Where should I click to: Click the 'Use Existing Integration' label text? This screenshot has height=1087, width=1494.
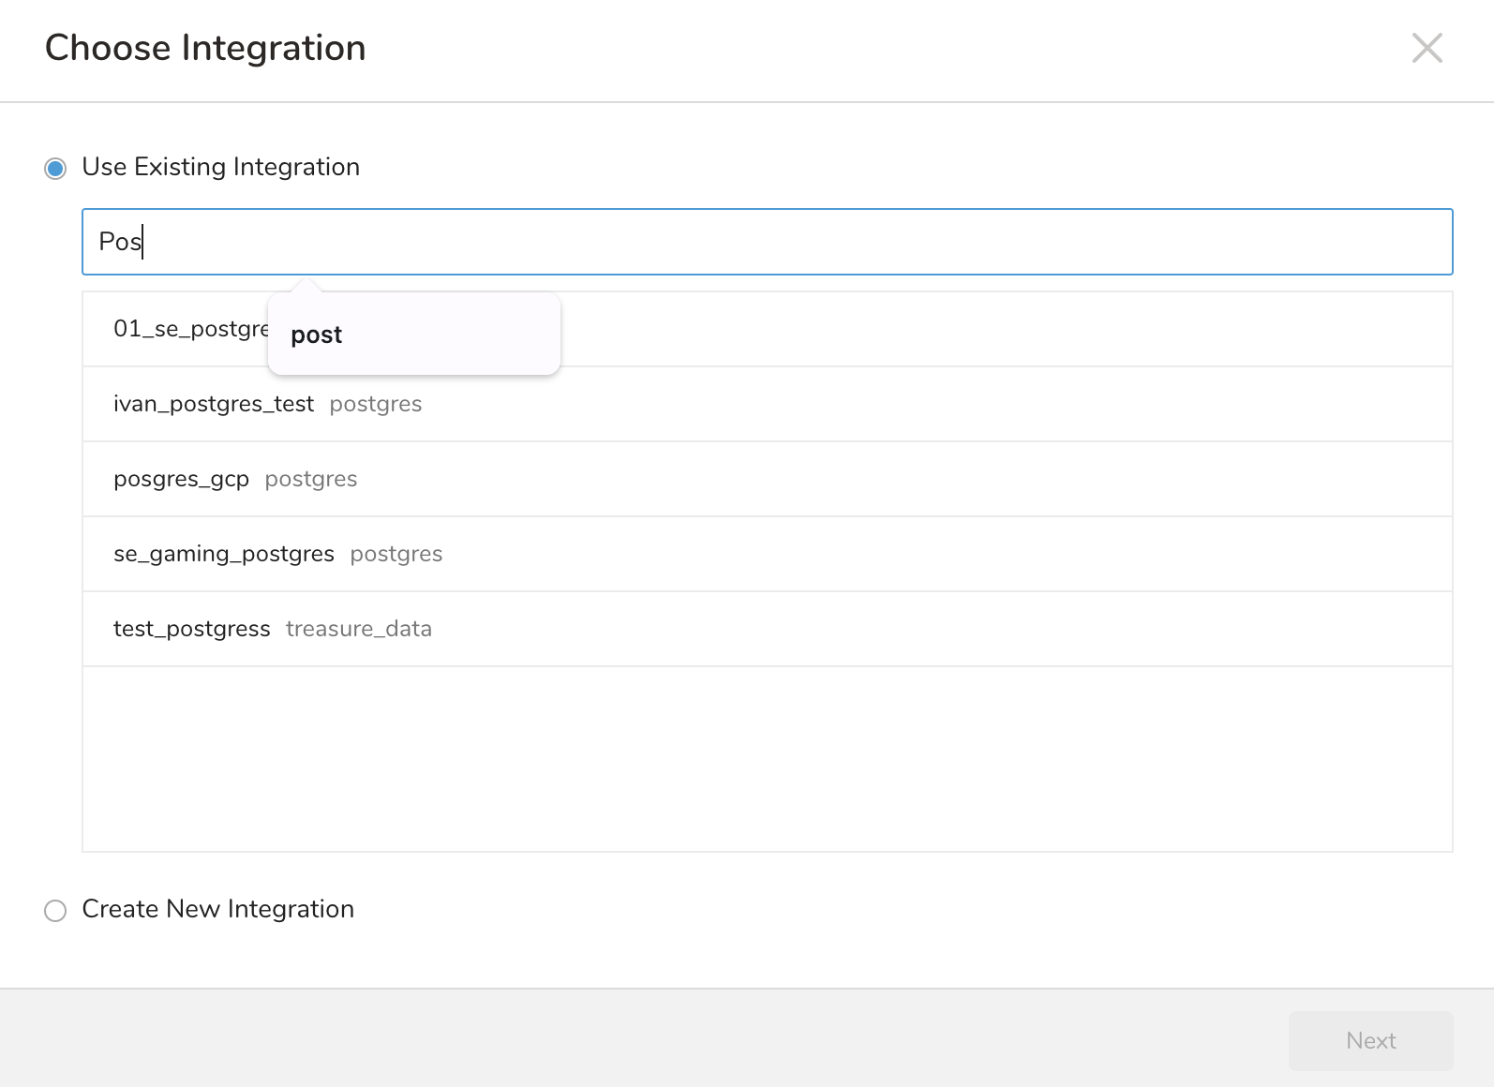(220, 167)
